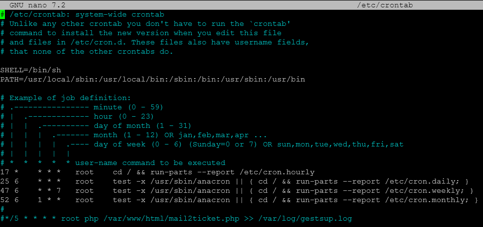This screenshot has height=227, width=483.
Task: Click the 'day of month (1 - 31)' text
Action: [x=143, y=126]
